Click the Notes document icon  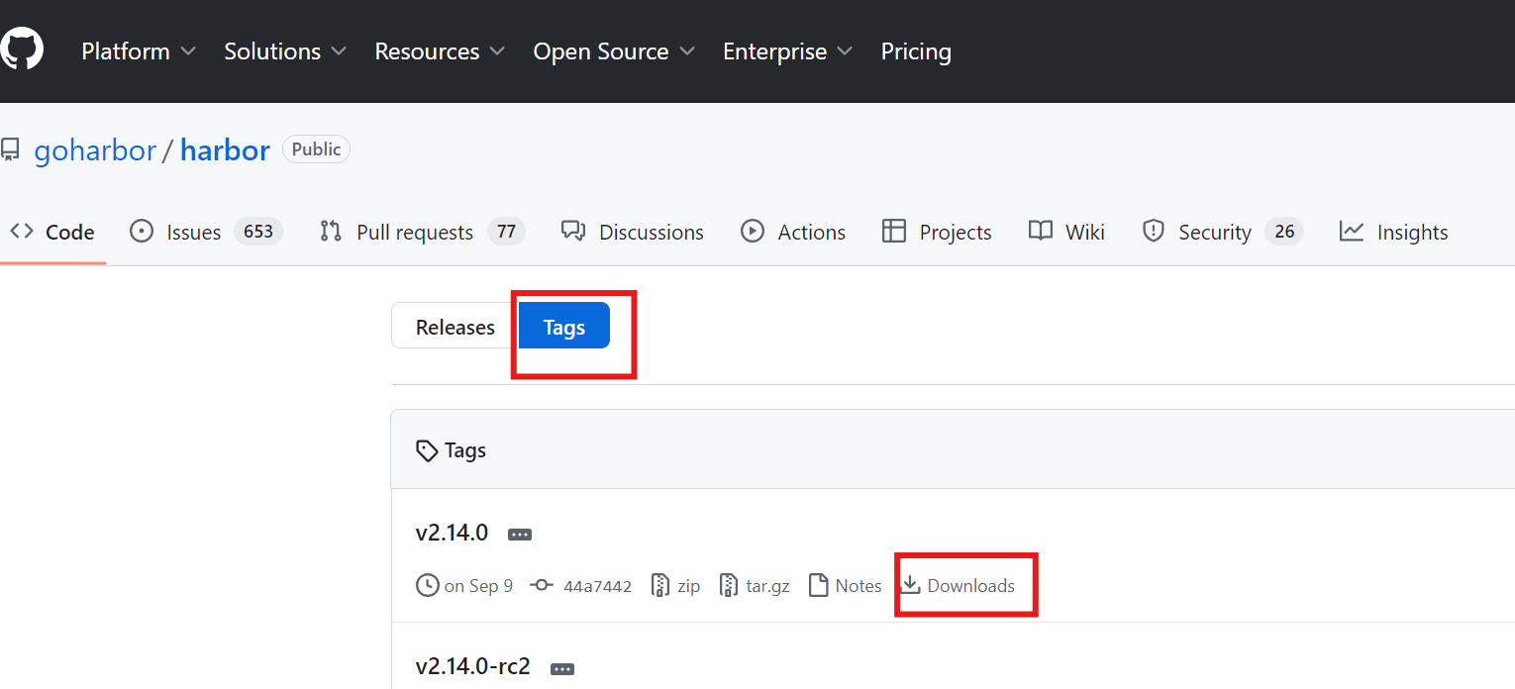[818, 585]
